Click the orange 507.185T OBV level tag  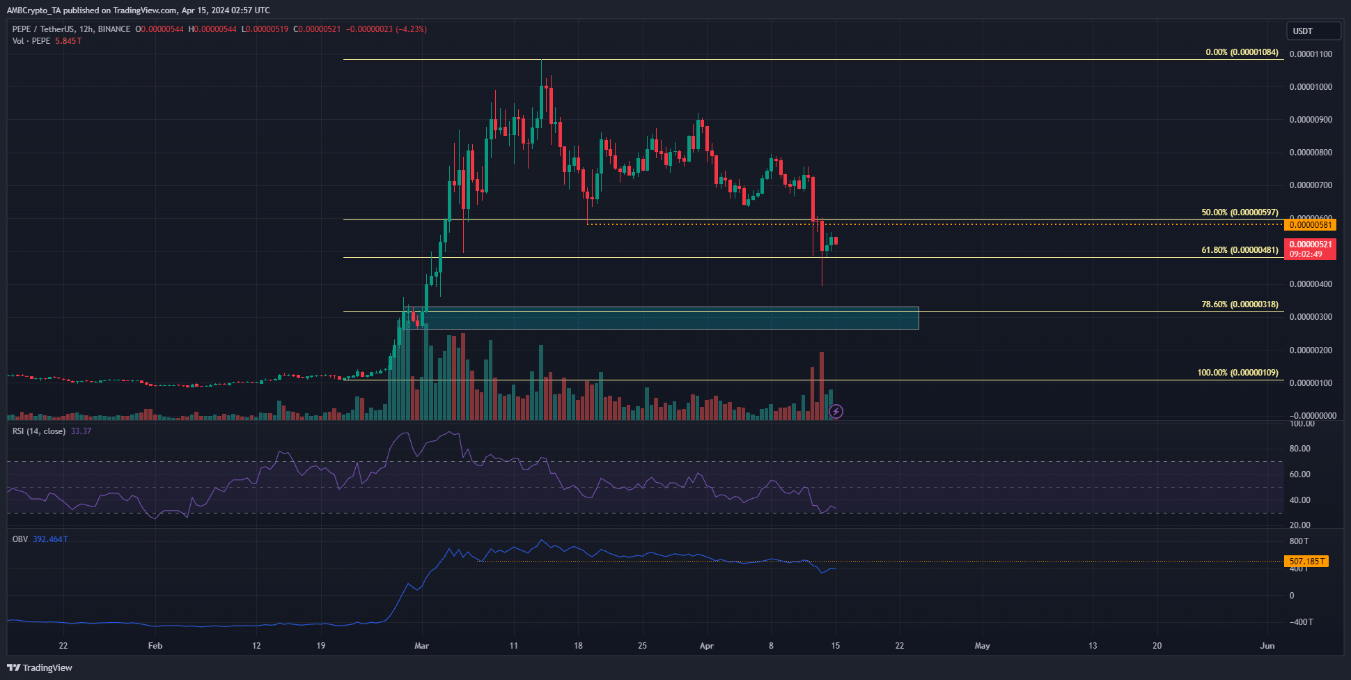tap(1306, 562)
